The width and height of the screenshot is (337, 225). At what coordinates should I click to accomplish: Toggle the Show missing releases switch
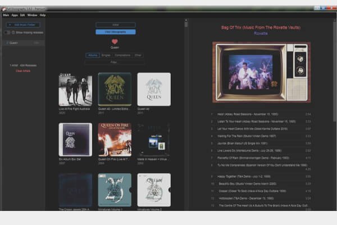7,33
